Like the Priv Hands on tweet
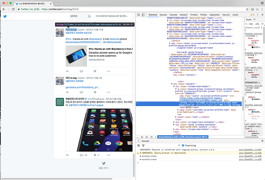This screenshot has width=265, height=180. [95, 71]
